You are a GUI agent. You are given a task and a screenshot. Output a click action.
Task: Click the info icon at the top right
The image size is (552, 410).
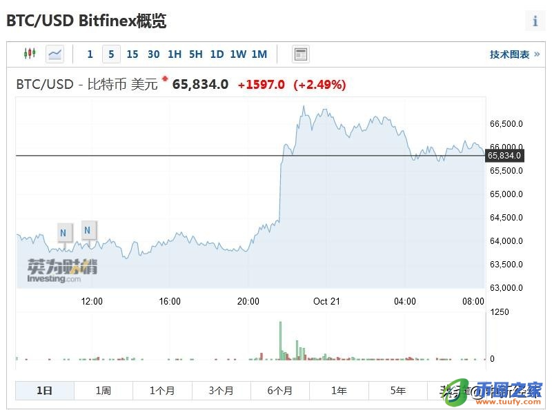pyautogui.click(x=535, y=21)
